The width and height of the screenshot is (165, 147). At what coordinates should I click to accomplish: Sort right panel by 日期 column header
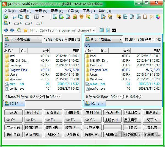pos(145,51)
